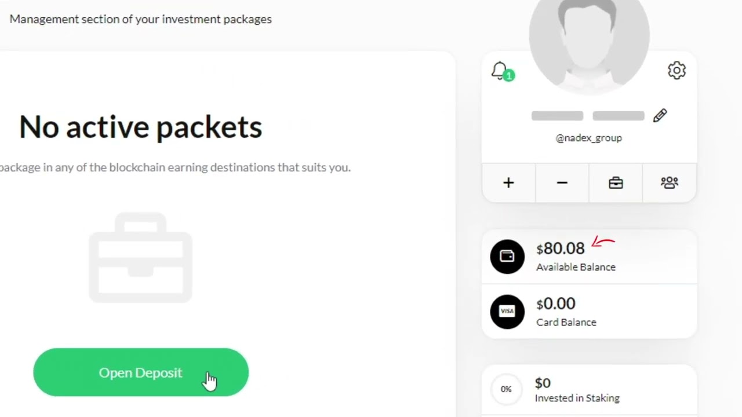Click the No active packets heading
This screenshot has width=742, height=417.
point(140,126)
